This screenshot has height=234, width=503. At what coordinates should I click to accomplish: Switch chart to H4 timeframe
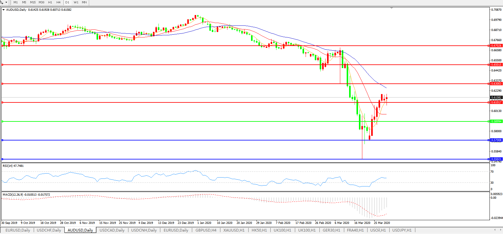(x=59, y=2)
